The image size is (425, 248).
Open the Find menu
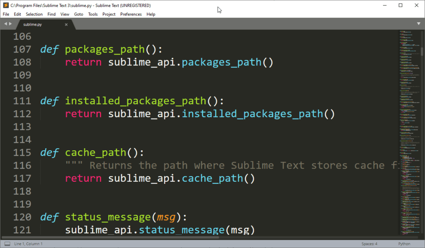tap(51, 14)
